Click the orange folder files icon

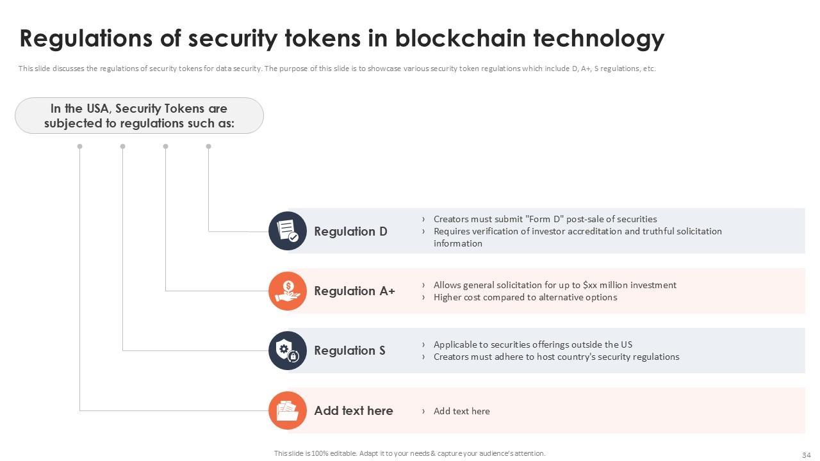point(288,410)
